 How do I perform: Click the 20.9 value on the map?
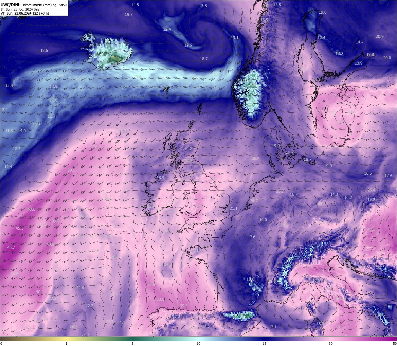(x=380, y=36)
